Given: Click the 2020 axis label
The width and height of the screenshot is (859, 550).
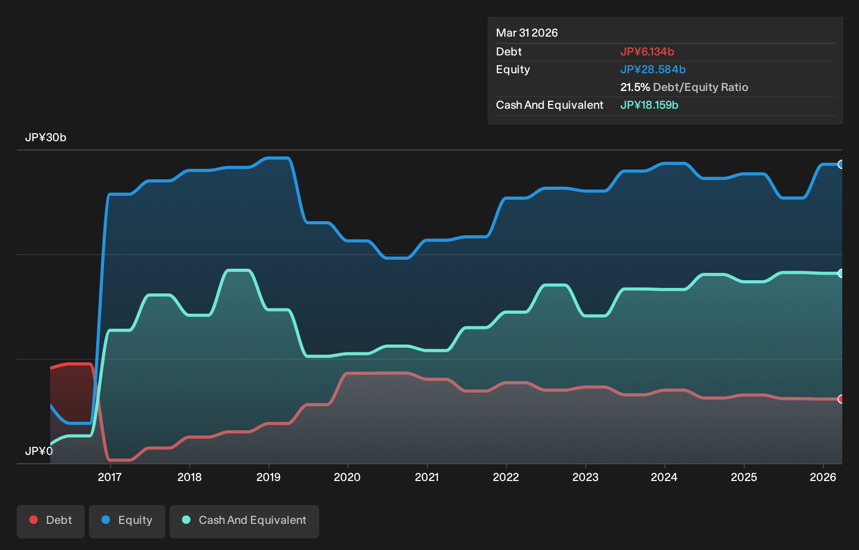Looking at the screenshot, I should [x=347, y=477].
